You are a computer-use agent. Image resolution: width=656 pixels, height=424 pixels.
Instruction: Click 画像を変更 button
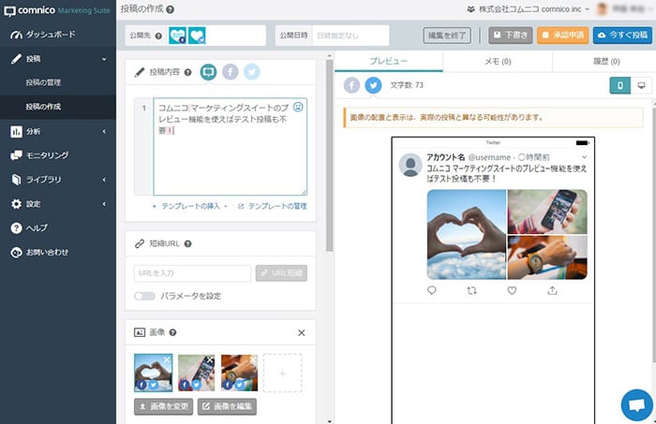pyautogui.click(x=164, y=406)
